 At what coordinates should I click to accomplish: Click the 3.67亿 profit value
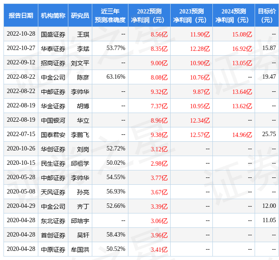[x=159, y=192]
